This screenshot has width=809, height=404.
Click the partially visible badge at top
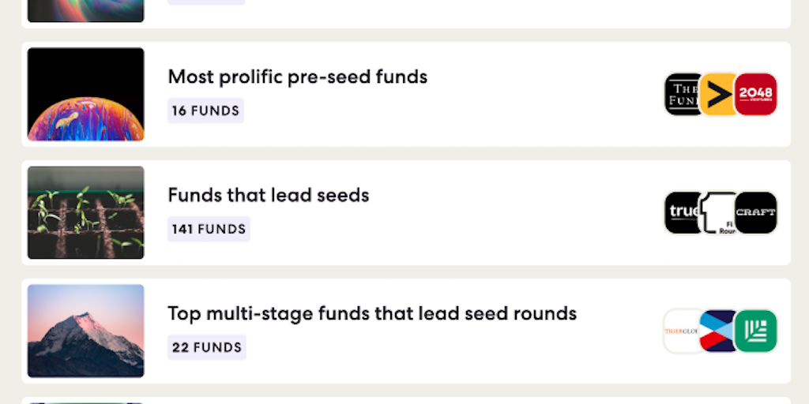coord(206,2)
